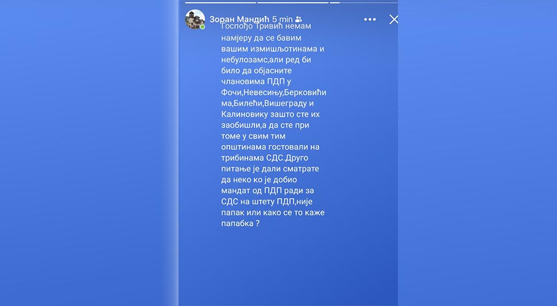Close the story with the X icon
557x306 pixels.
coord(393,20)
